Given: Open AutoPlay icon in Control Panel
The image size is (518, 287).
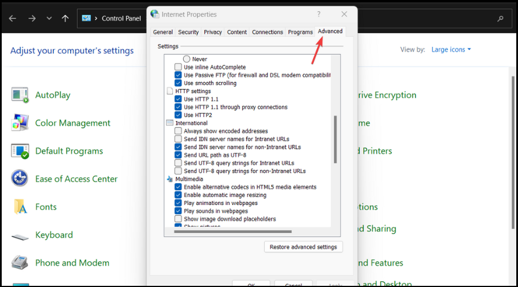Looking at the screenshot, I should point(20,95).
